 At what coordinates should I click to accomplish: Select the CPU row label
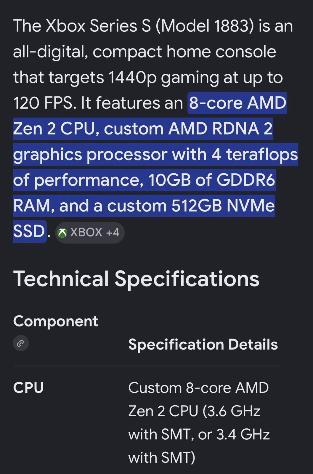(x=28, y=388)
